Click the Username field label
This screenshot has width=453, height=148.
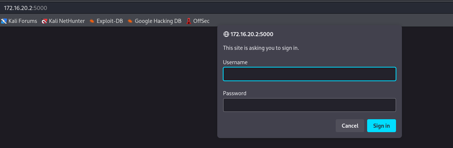(x=235, y=62)
